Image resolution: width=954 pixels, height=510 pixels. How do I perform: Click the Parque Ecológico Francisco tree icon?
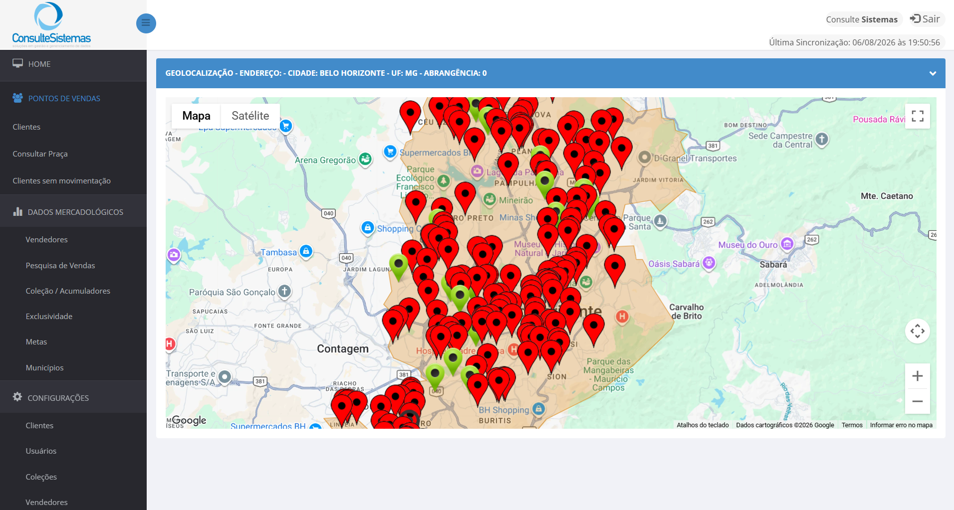(x=444, y=181)
